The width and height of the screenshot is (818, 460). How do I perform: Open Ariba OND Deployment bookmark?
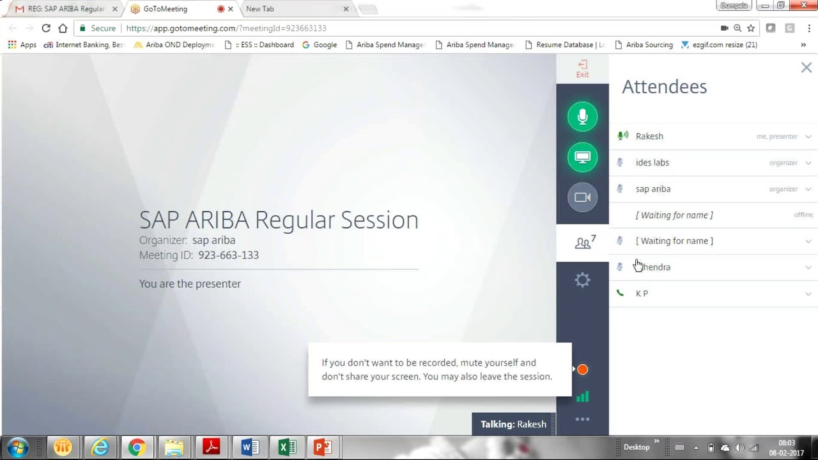pyautogui.click(x=174, y=45)
